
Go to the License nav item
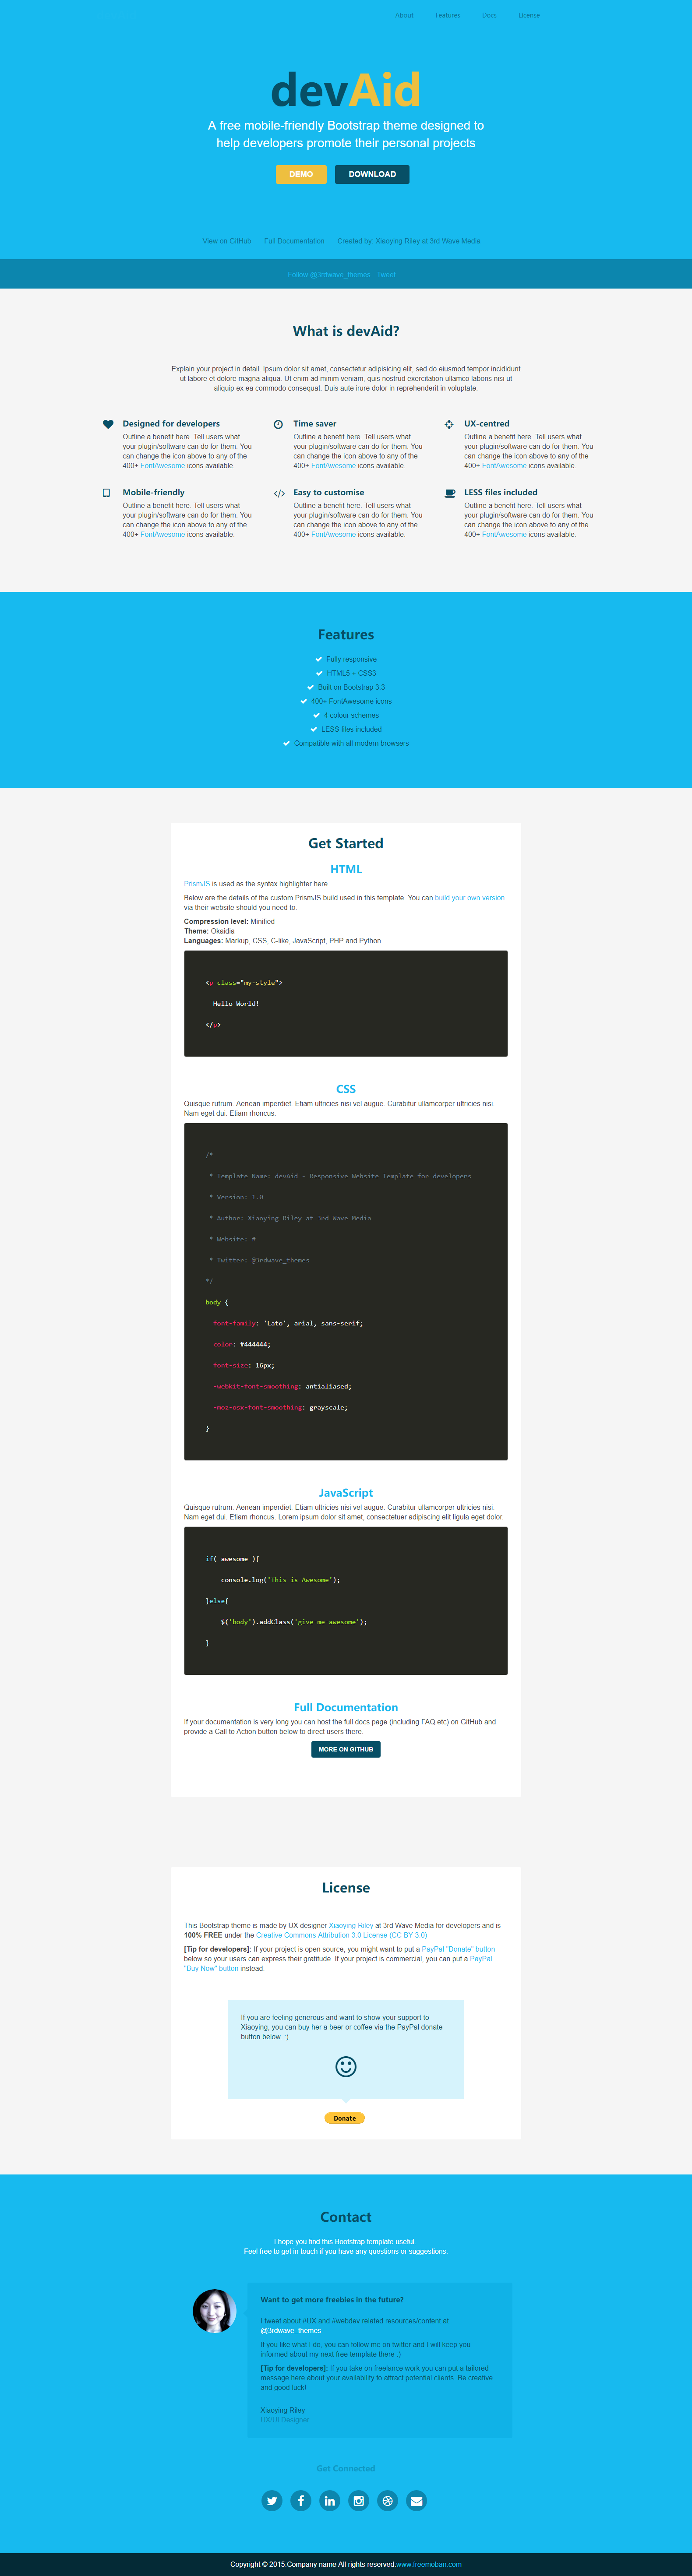point(529,15)
